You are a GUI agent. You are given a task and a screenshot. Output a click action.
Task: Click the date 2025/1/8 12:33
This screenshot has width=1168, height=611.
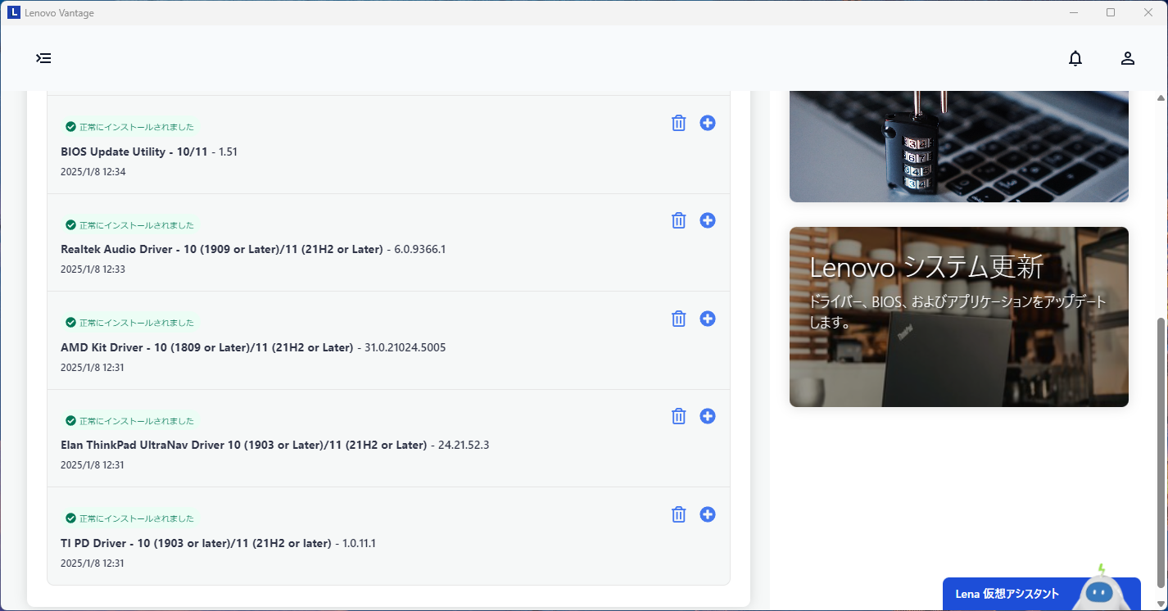coord(93,269)
